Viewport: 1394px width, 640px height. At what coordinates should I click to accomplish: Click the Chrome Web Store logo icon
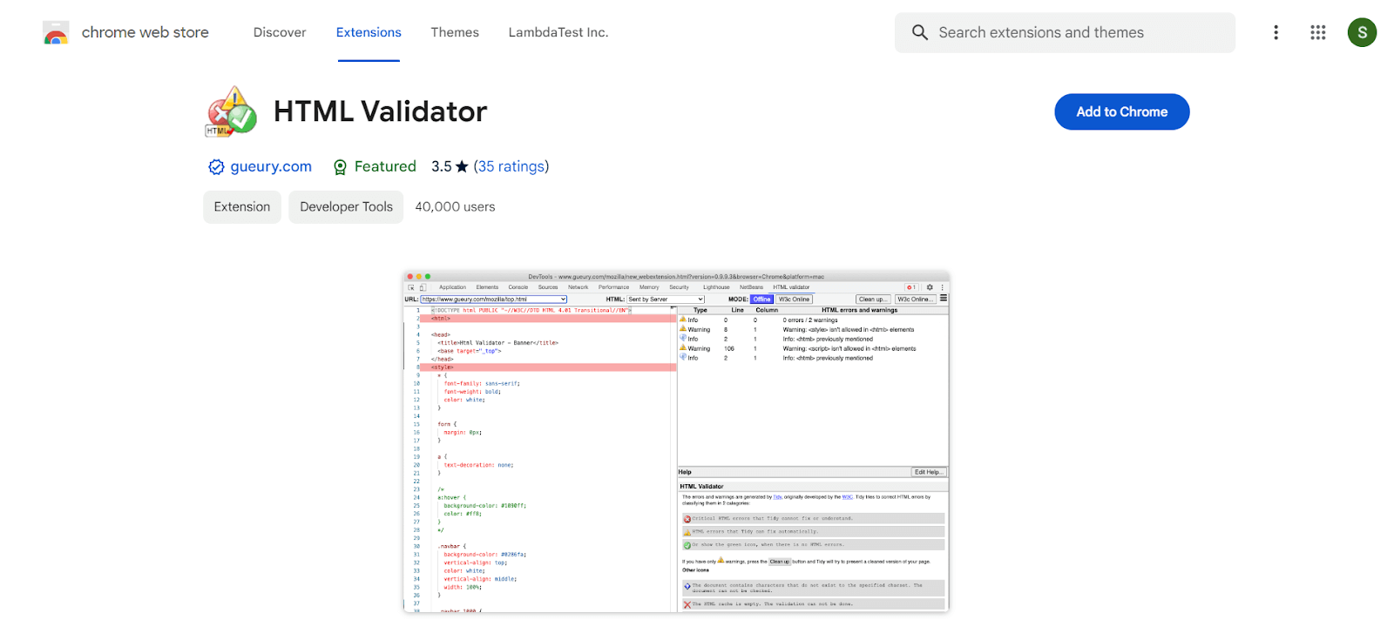pos(56,33)
